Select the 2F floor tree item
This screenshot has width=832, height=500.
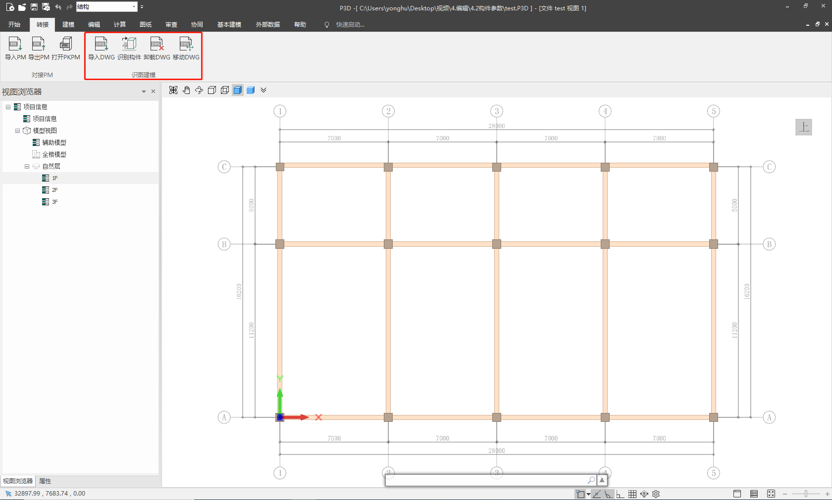54,190
